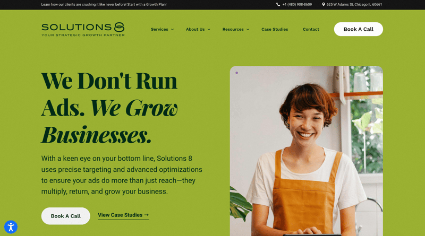Click the purple dot on hero image
425x236 pixels.
pyautogui.click(x=236, y=73)
